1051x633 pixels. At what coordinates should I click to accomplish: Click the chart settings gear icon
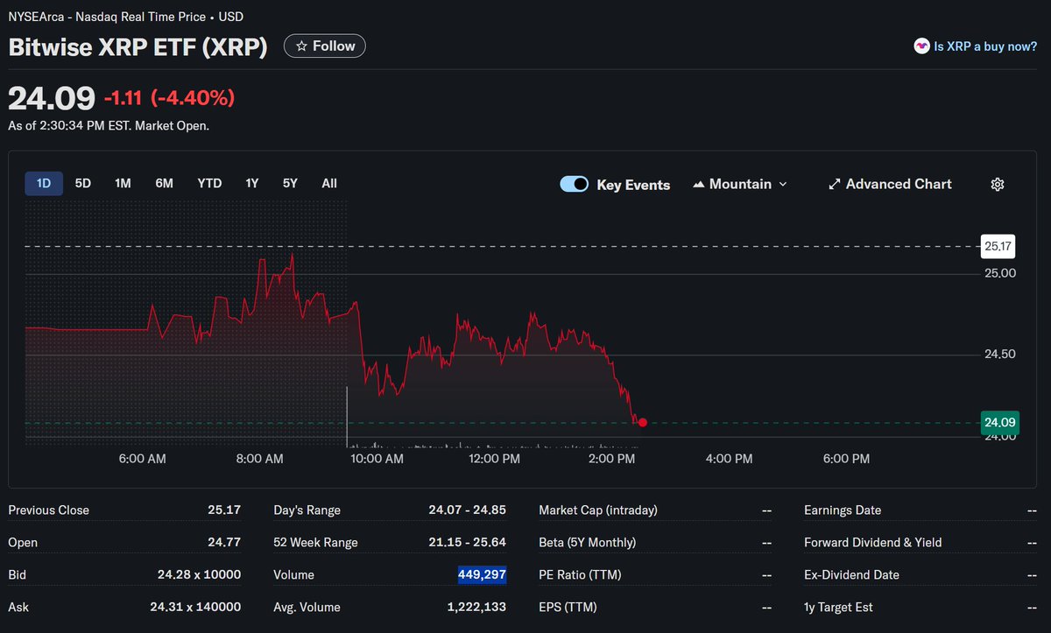tap(997, 184)
